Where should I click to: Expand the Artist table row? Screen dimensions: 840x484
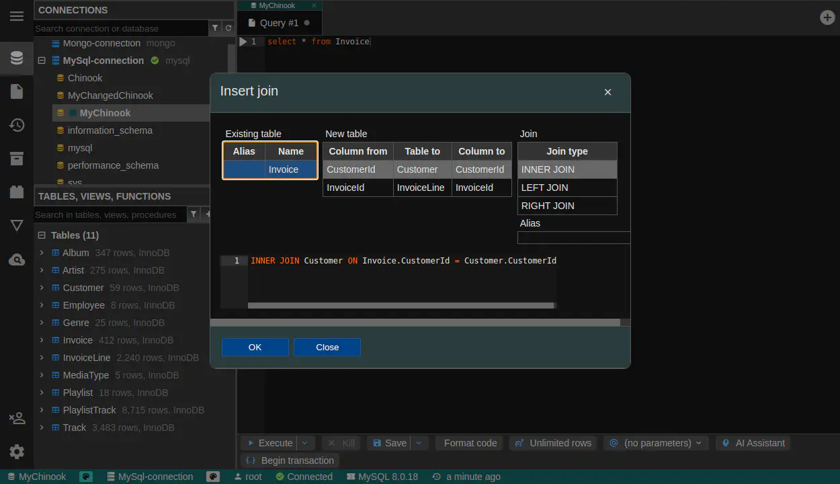[42, 270]
